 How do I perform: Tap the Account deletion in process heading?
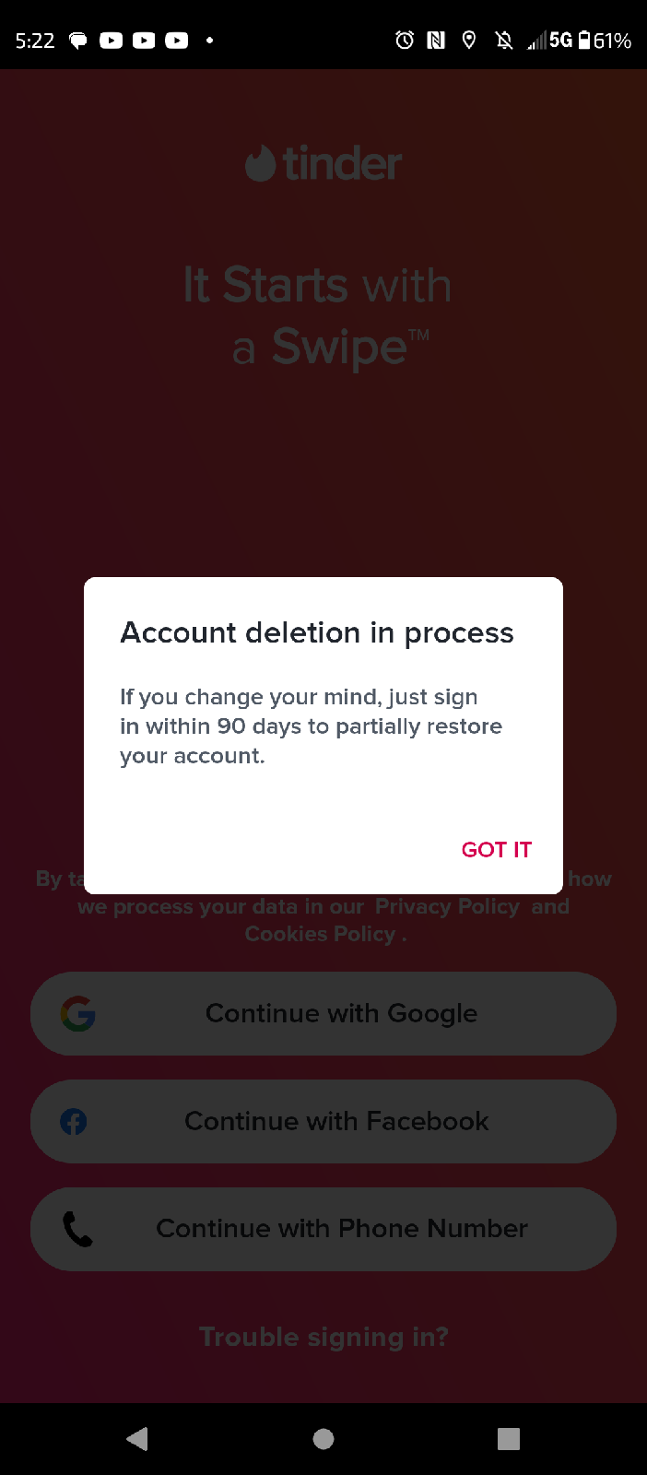(317, 632)
